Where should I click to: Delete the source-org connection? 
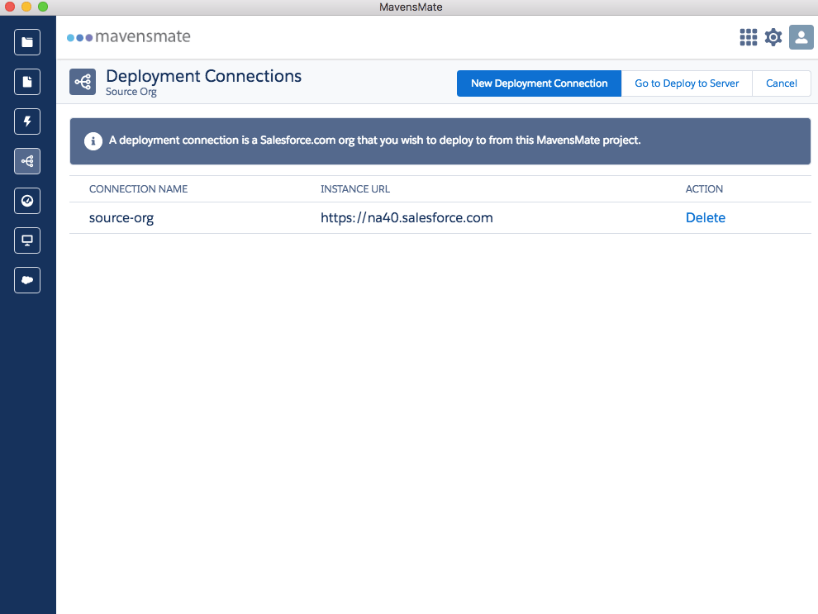tap(705, 218)
